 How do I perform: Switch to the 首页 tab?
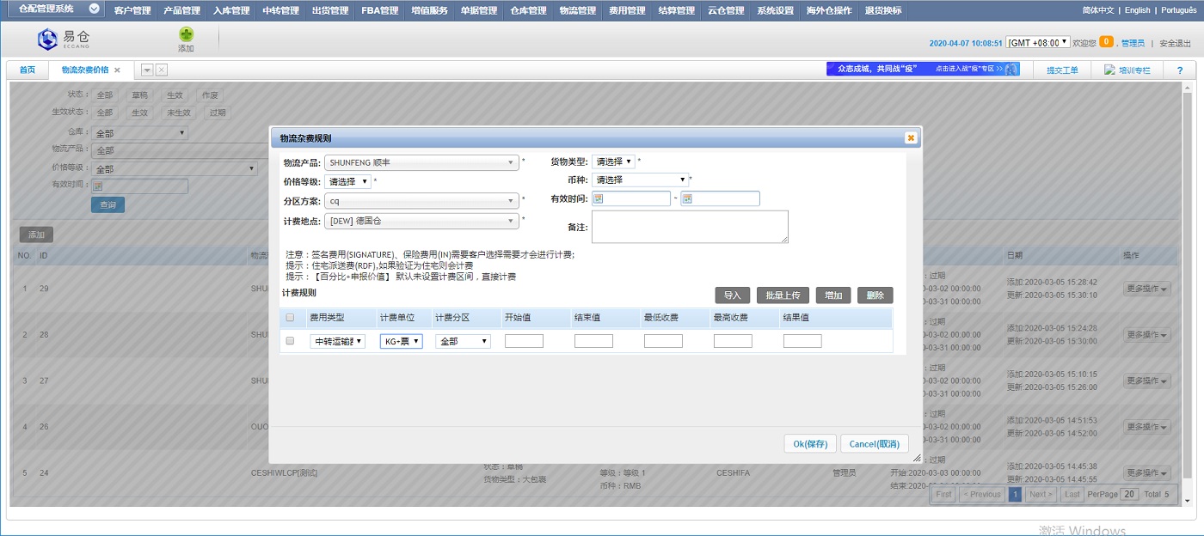tap(28, 70)
